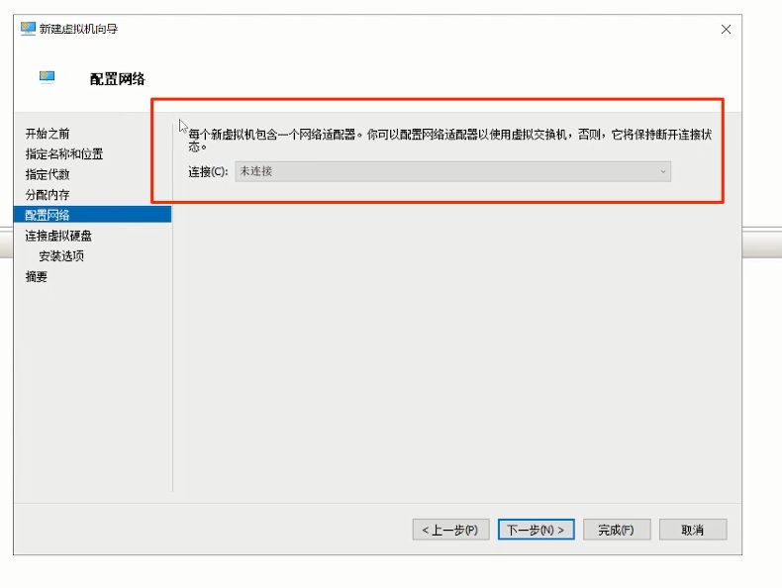Select the highlighted 配置网络 step

pyautogui.click(x=93, y=215)
